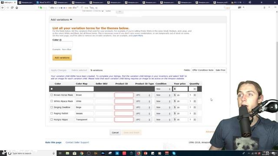278x156 pixels.
Task: Click the header row Color Map input
Action: [84, 89]
